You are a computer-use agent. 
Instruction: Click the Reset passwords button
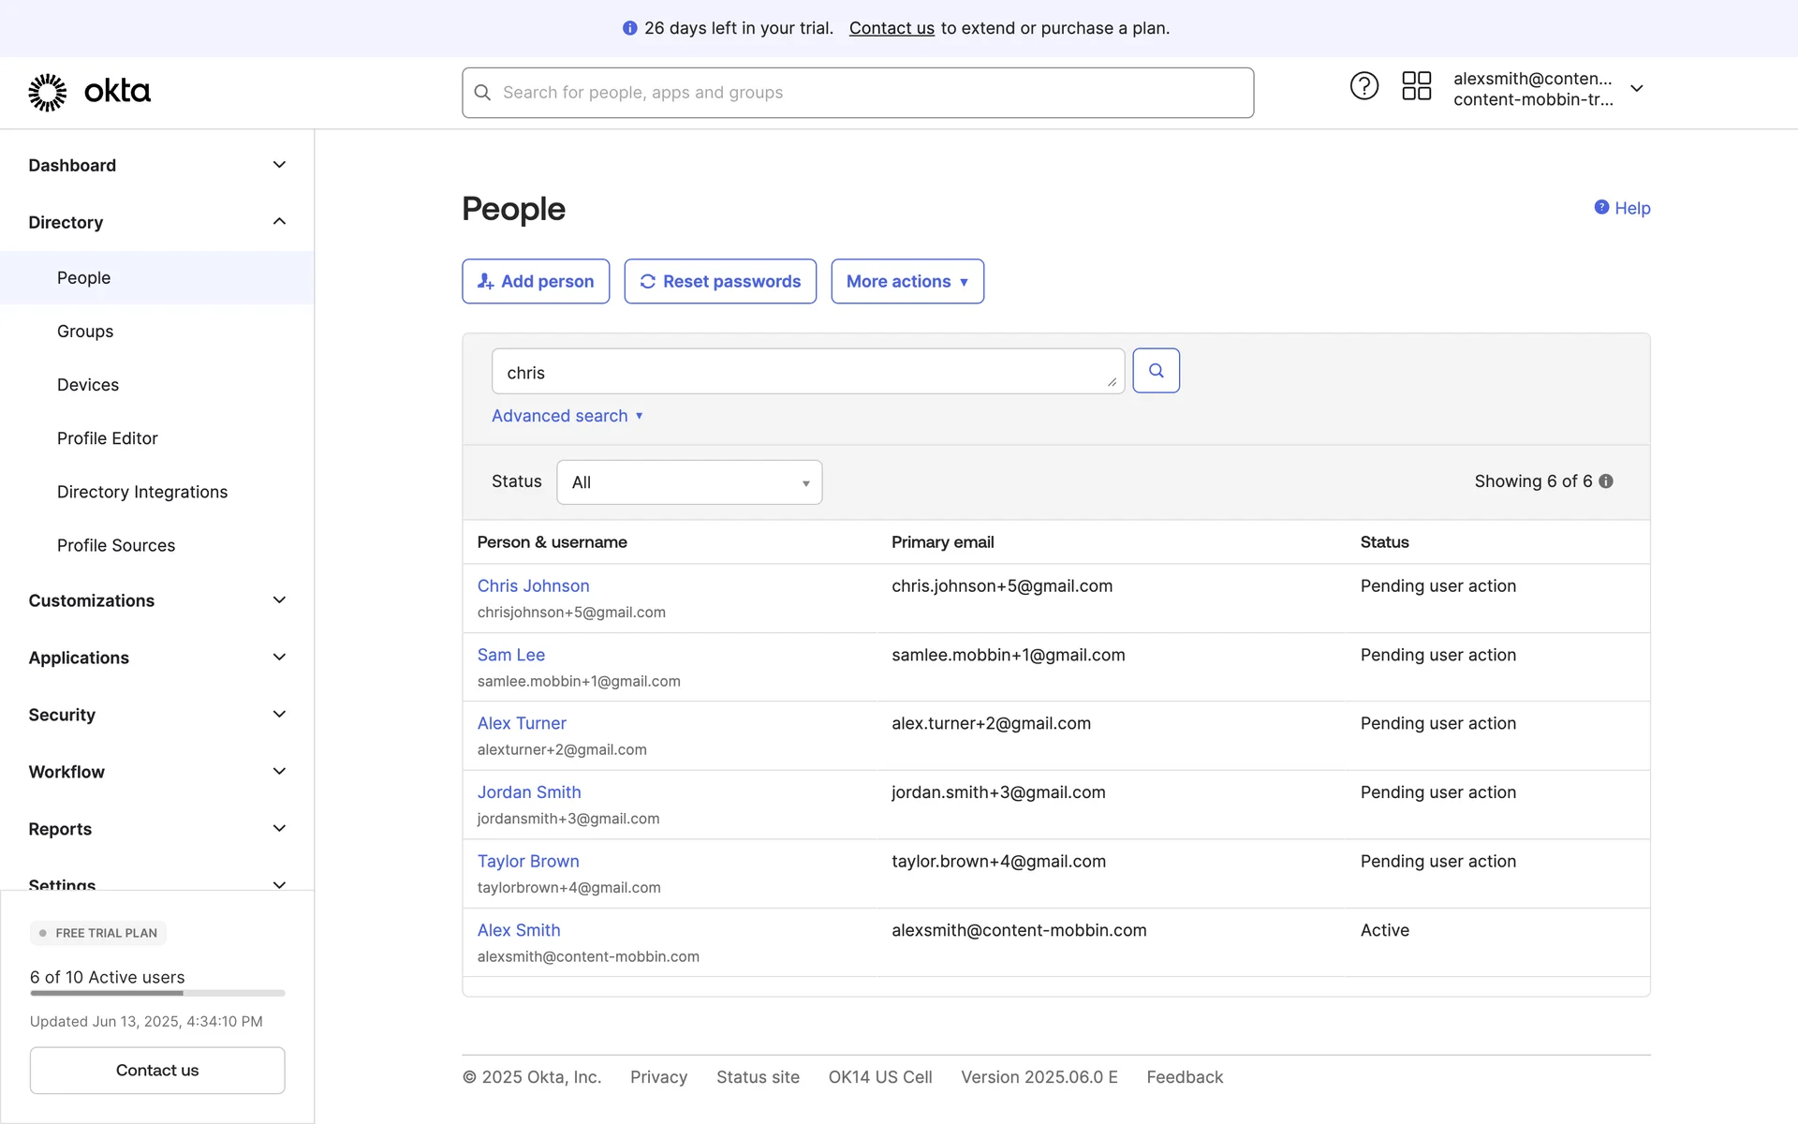720,281
